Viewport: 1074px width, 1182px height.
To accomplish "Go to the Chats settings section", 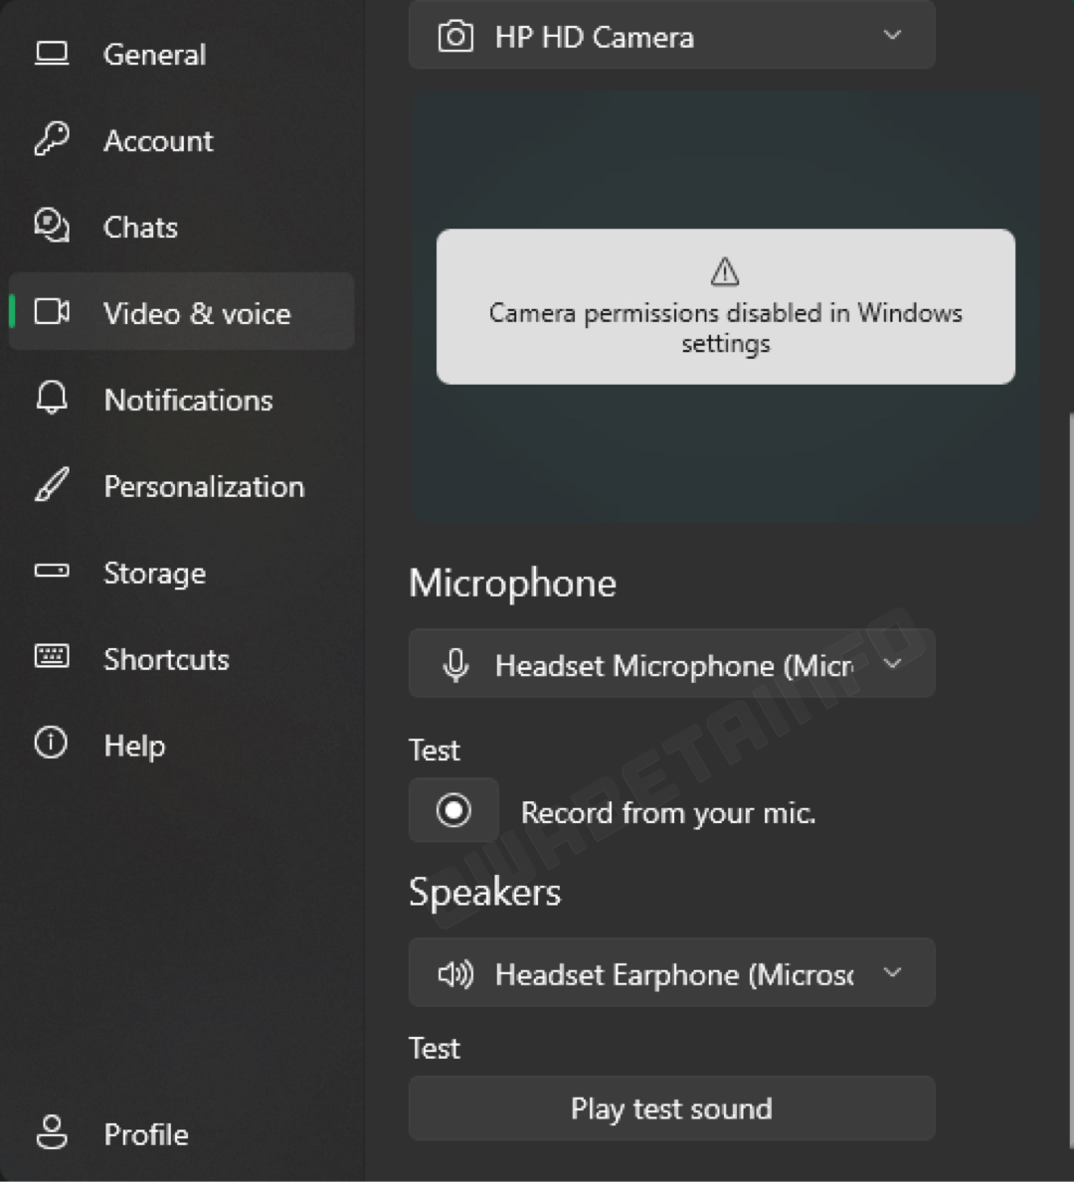I will pos(140,228).
